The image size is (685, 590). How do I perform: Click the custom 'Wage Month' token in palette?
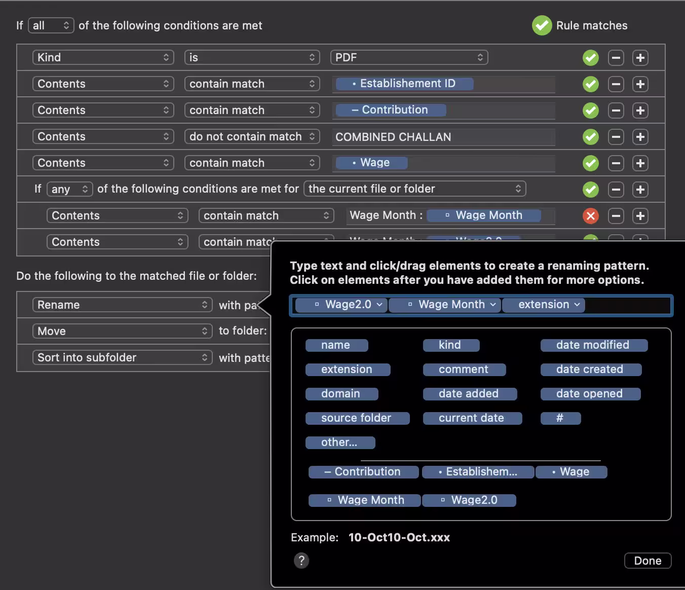tap(364, 500)
